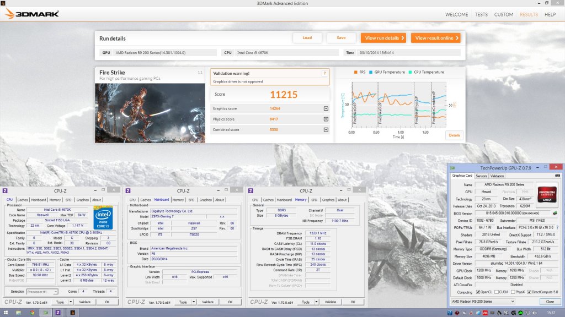The height and width of the screenshot is (317, 565).
Task: Toggle the CUDA checkbox in GPU-Z
Action: coord(497,292)
